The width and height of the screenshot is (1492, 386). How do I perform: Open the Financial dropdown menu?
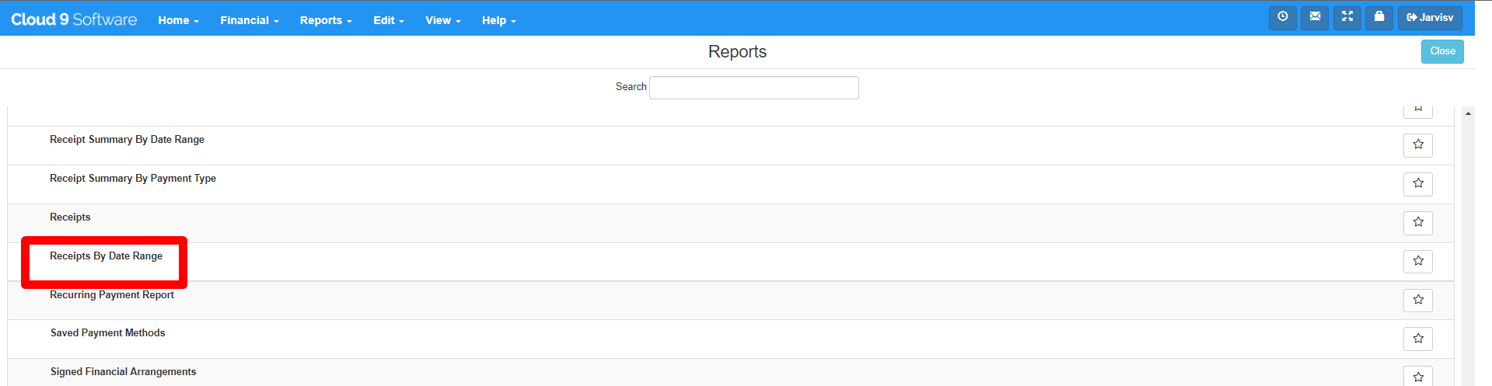(x=249, y=20)
